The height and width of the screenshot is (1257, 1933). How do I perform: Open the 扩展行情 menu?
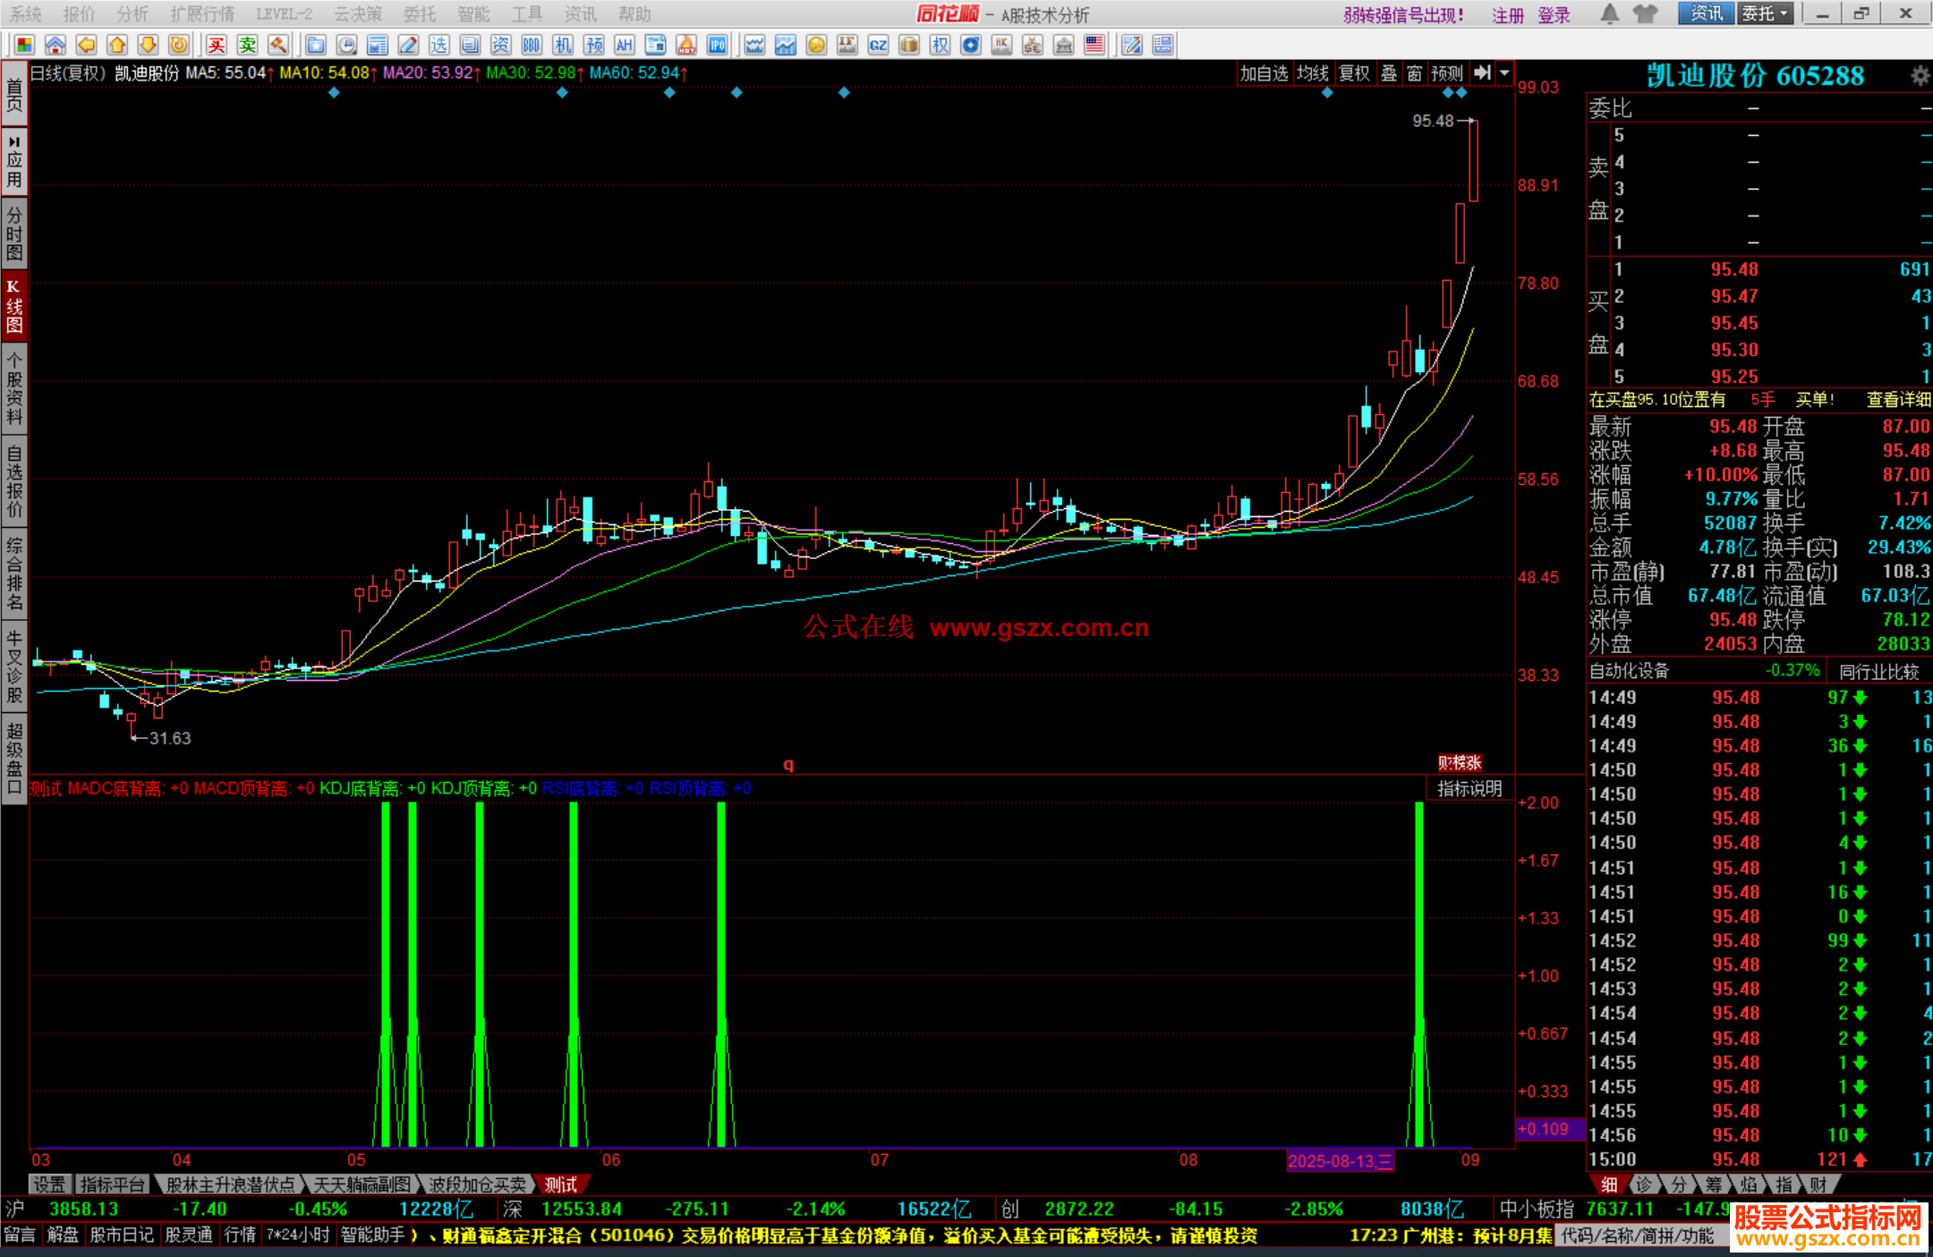point(202,14)
